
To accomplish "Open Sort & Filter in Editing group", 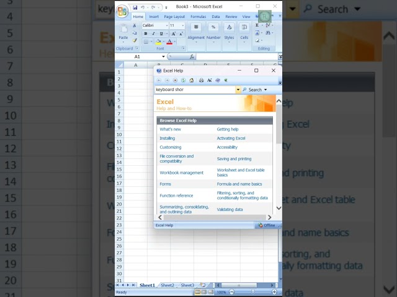I will 268,25.
